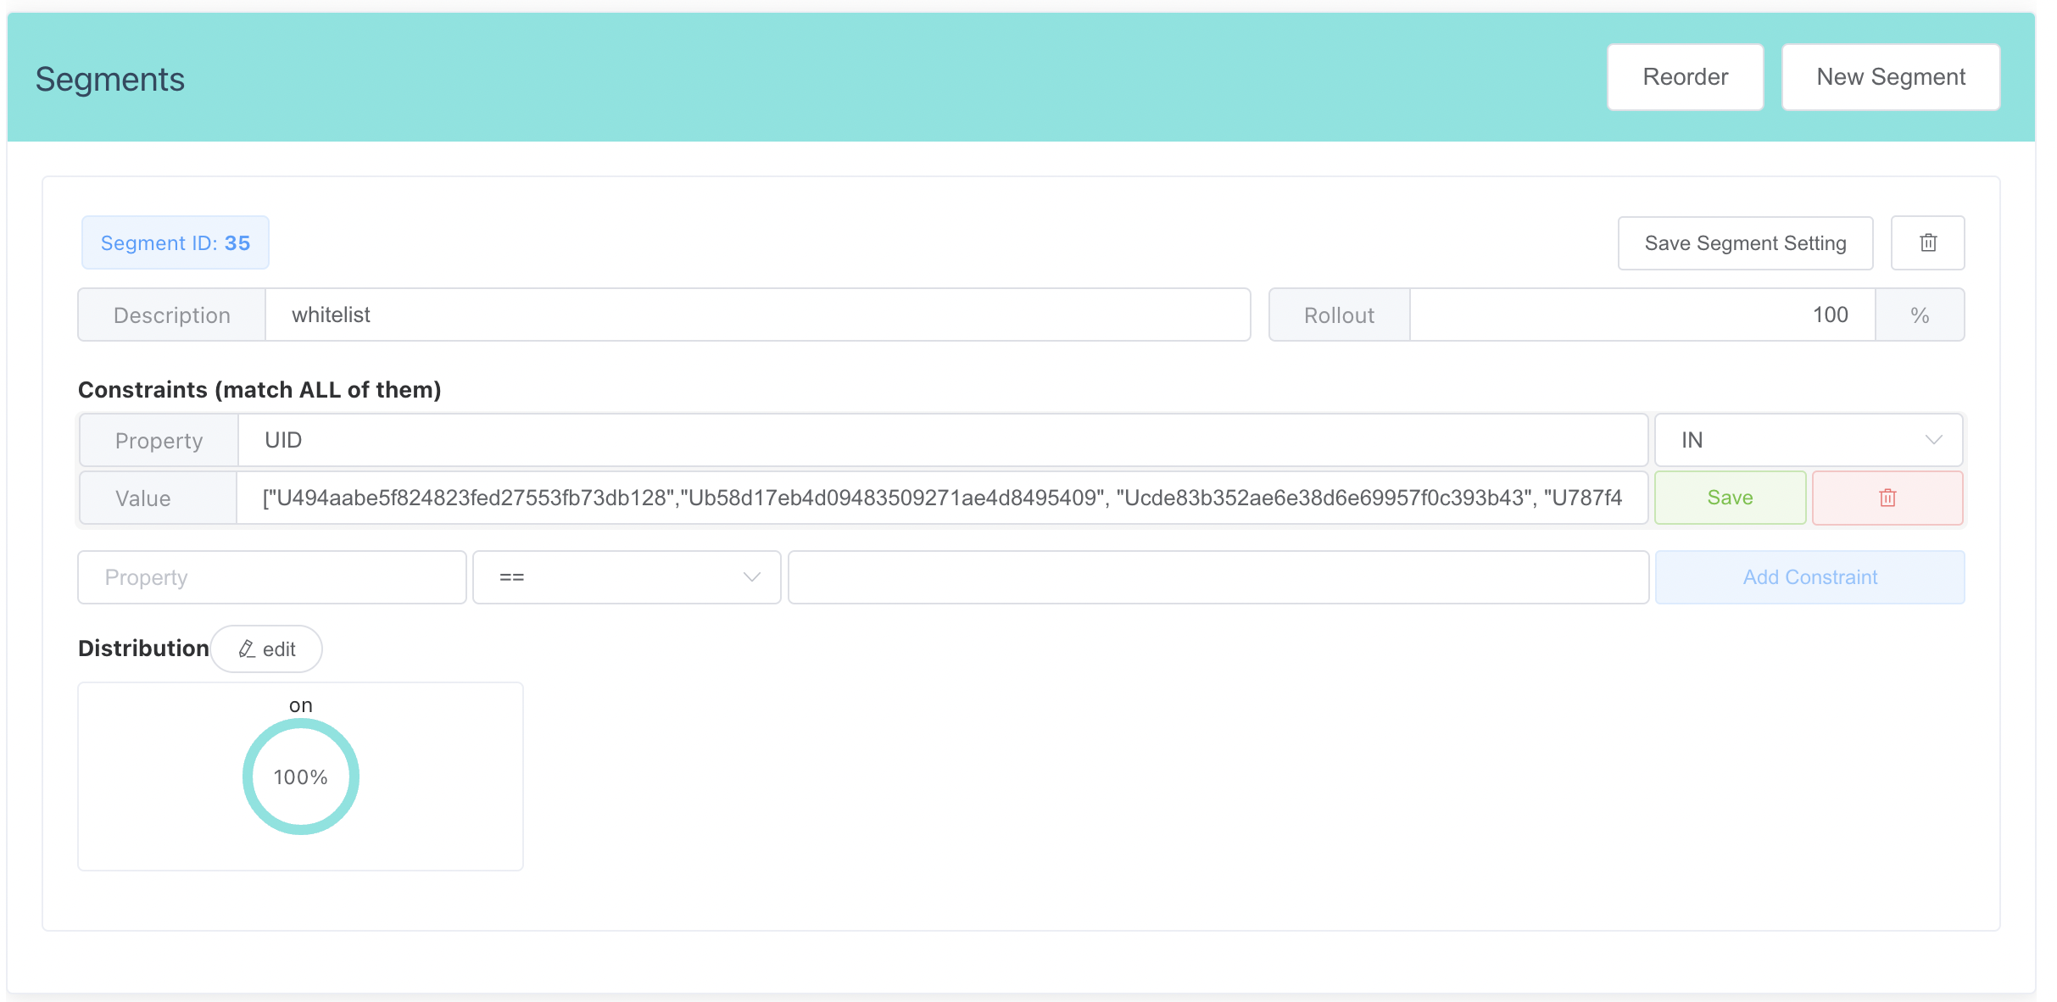Open the IN operator dropdown
2057x1002 pixels.
1808,440
